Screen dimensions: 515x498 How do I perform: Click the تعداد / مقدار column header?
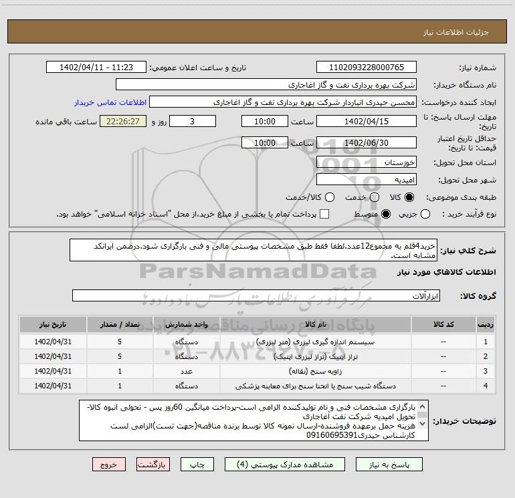coord(120,325)
